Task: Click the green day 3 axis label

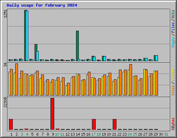Action: click(x=22, y=134)
